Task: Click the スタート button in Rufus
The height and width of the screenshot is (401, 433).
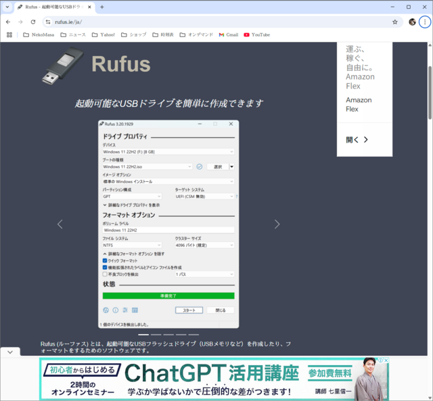Action: (189, 310)
